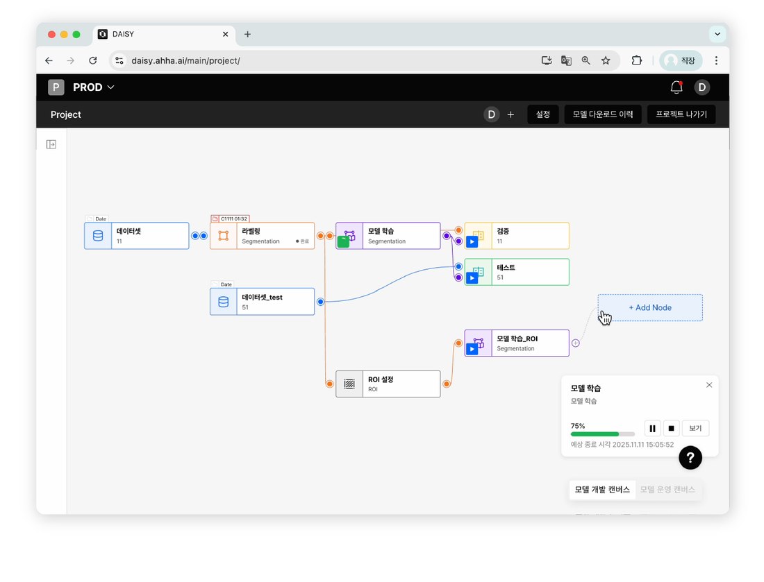Open 모델 다운로드 이력
The height and width of the screenshot is (582, 764).
[x=603, y=114]
